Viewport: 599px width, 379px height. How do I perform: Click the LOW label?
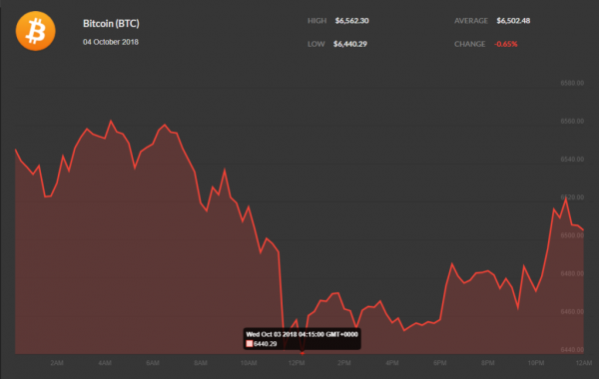tap(316, 44)
